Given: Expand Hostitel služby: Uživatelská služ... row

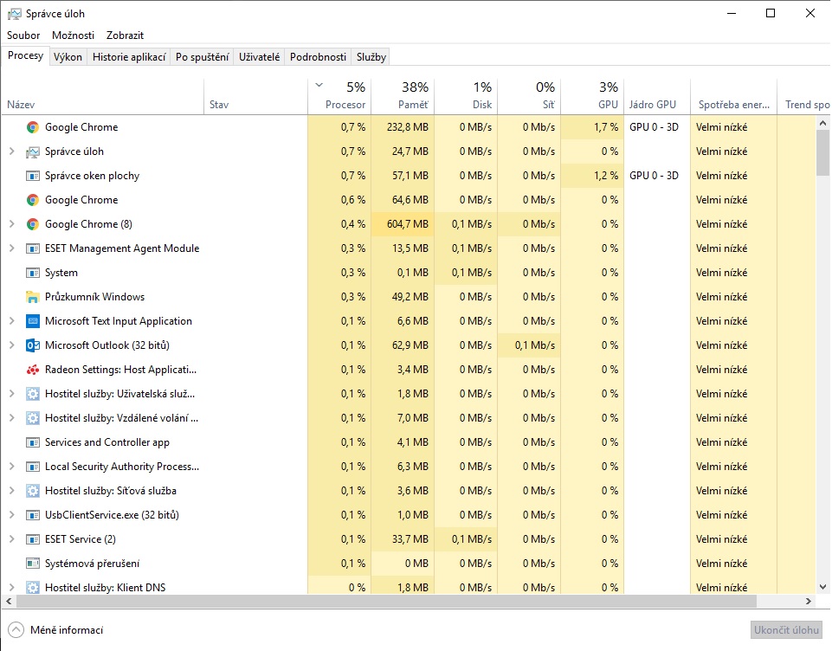Looking at the screenshot, I should [x=11, y=394].
